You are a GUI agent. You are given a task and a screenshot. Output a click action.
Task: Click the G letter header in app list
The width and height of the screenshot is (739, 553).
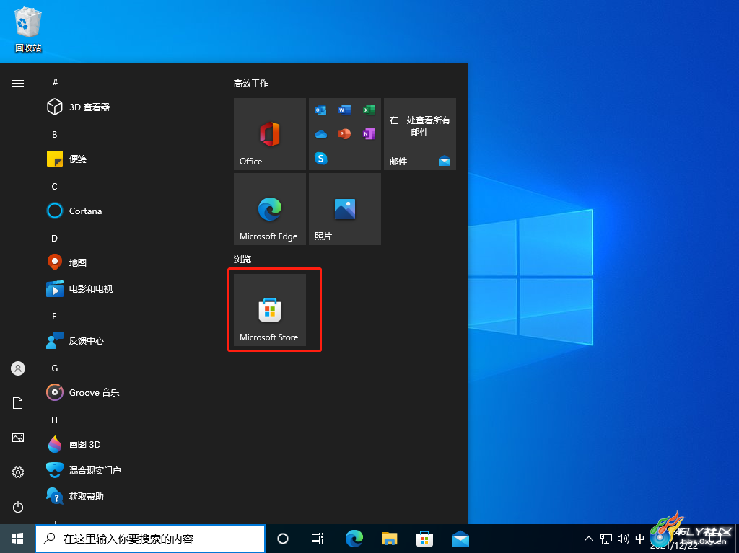click(x=55, y=368)
